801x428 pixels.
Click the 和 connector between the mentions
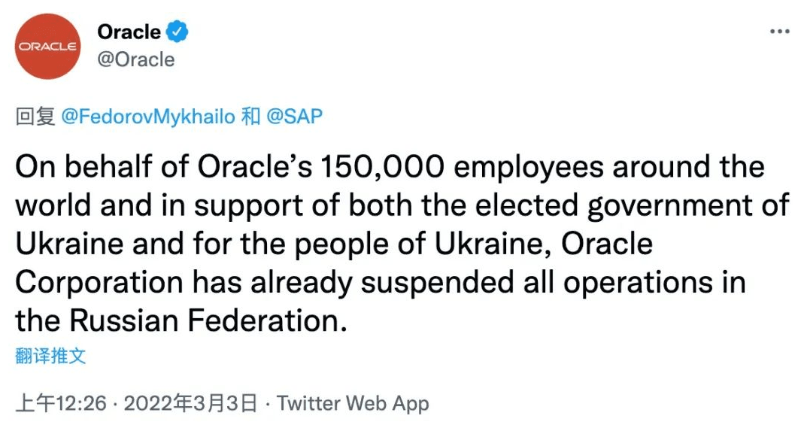pos(250,117)
